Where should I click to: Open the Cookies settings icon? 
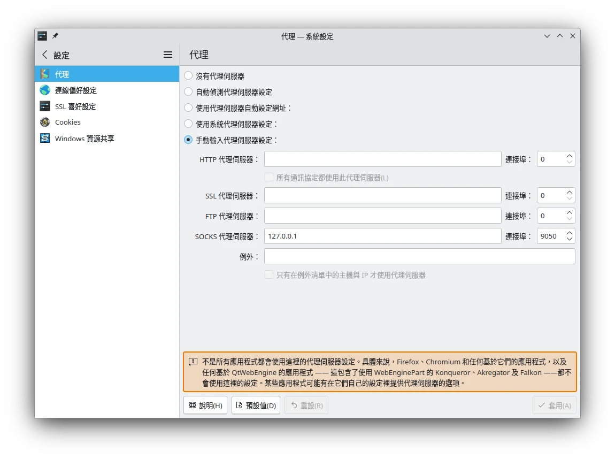coord(45,122)
